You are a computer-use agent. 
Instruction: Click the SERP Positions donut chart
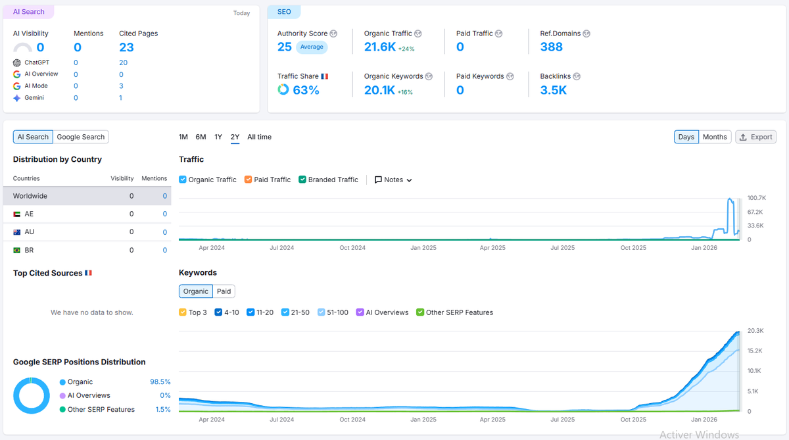32,395
